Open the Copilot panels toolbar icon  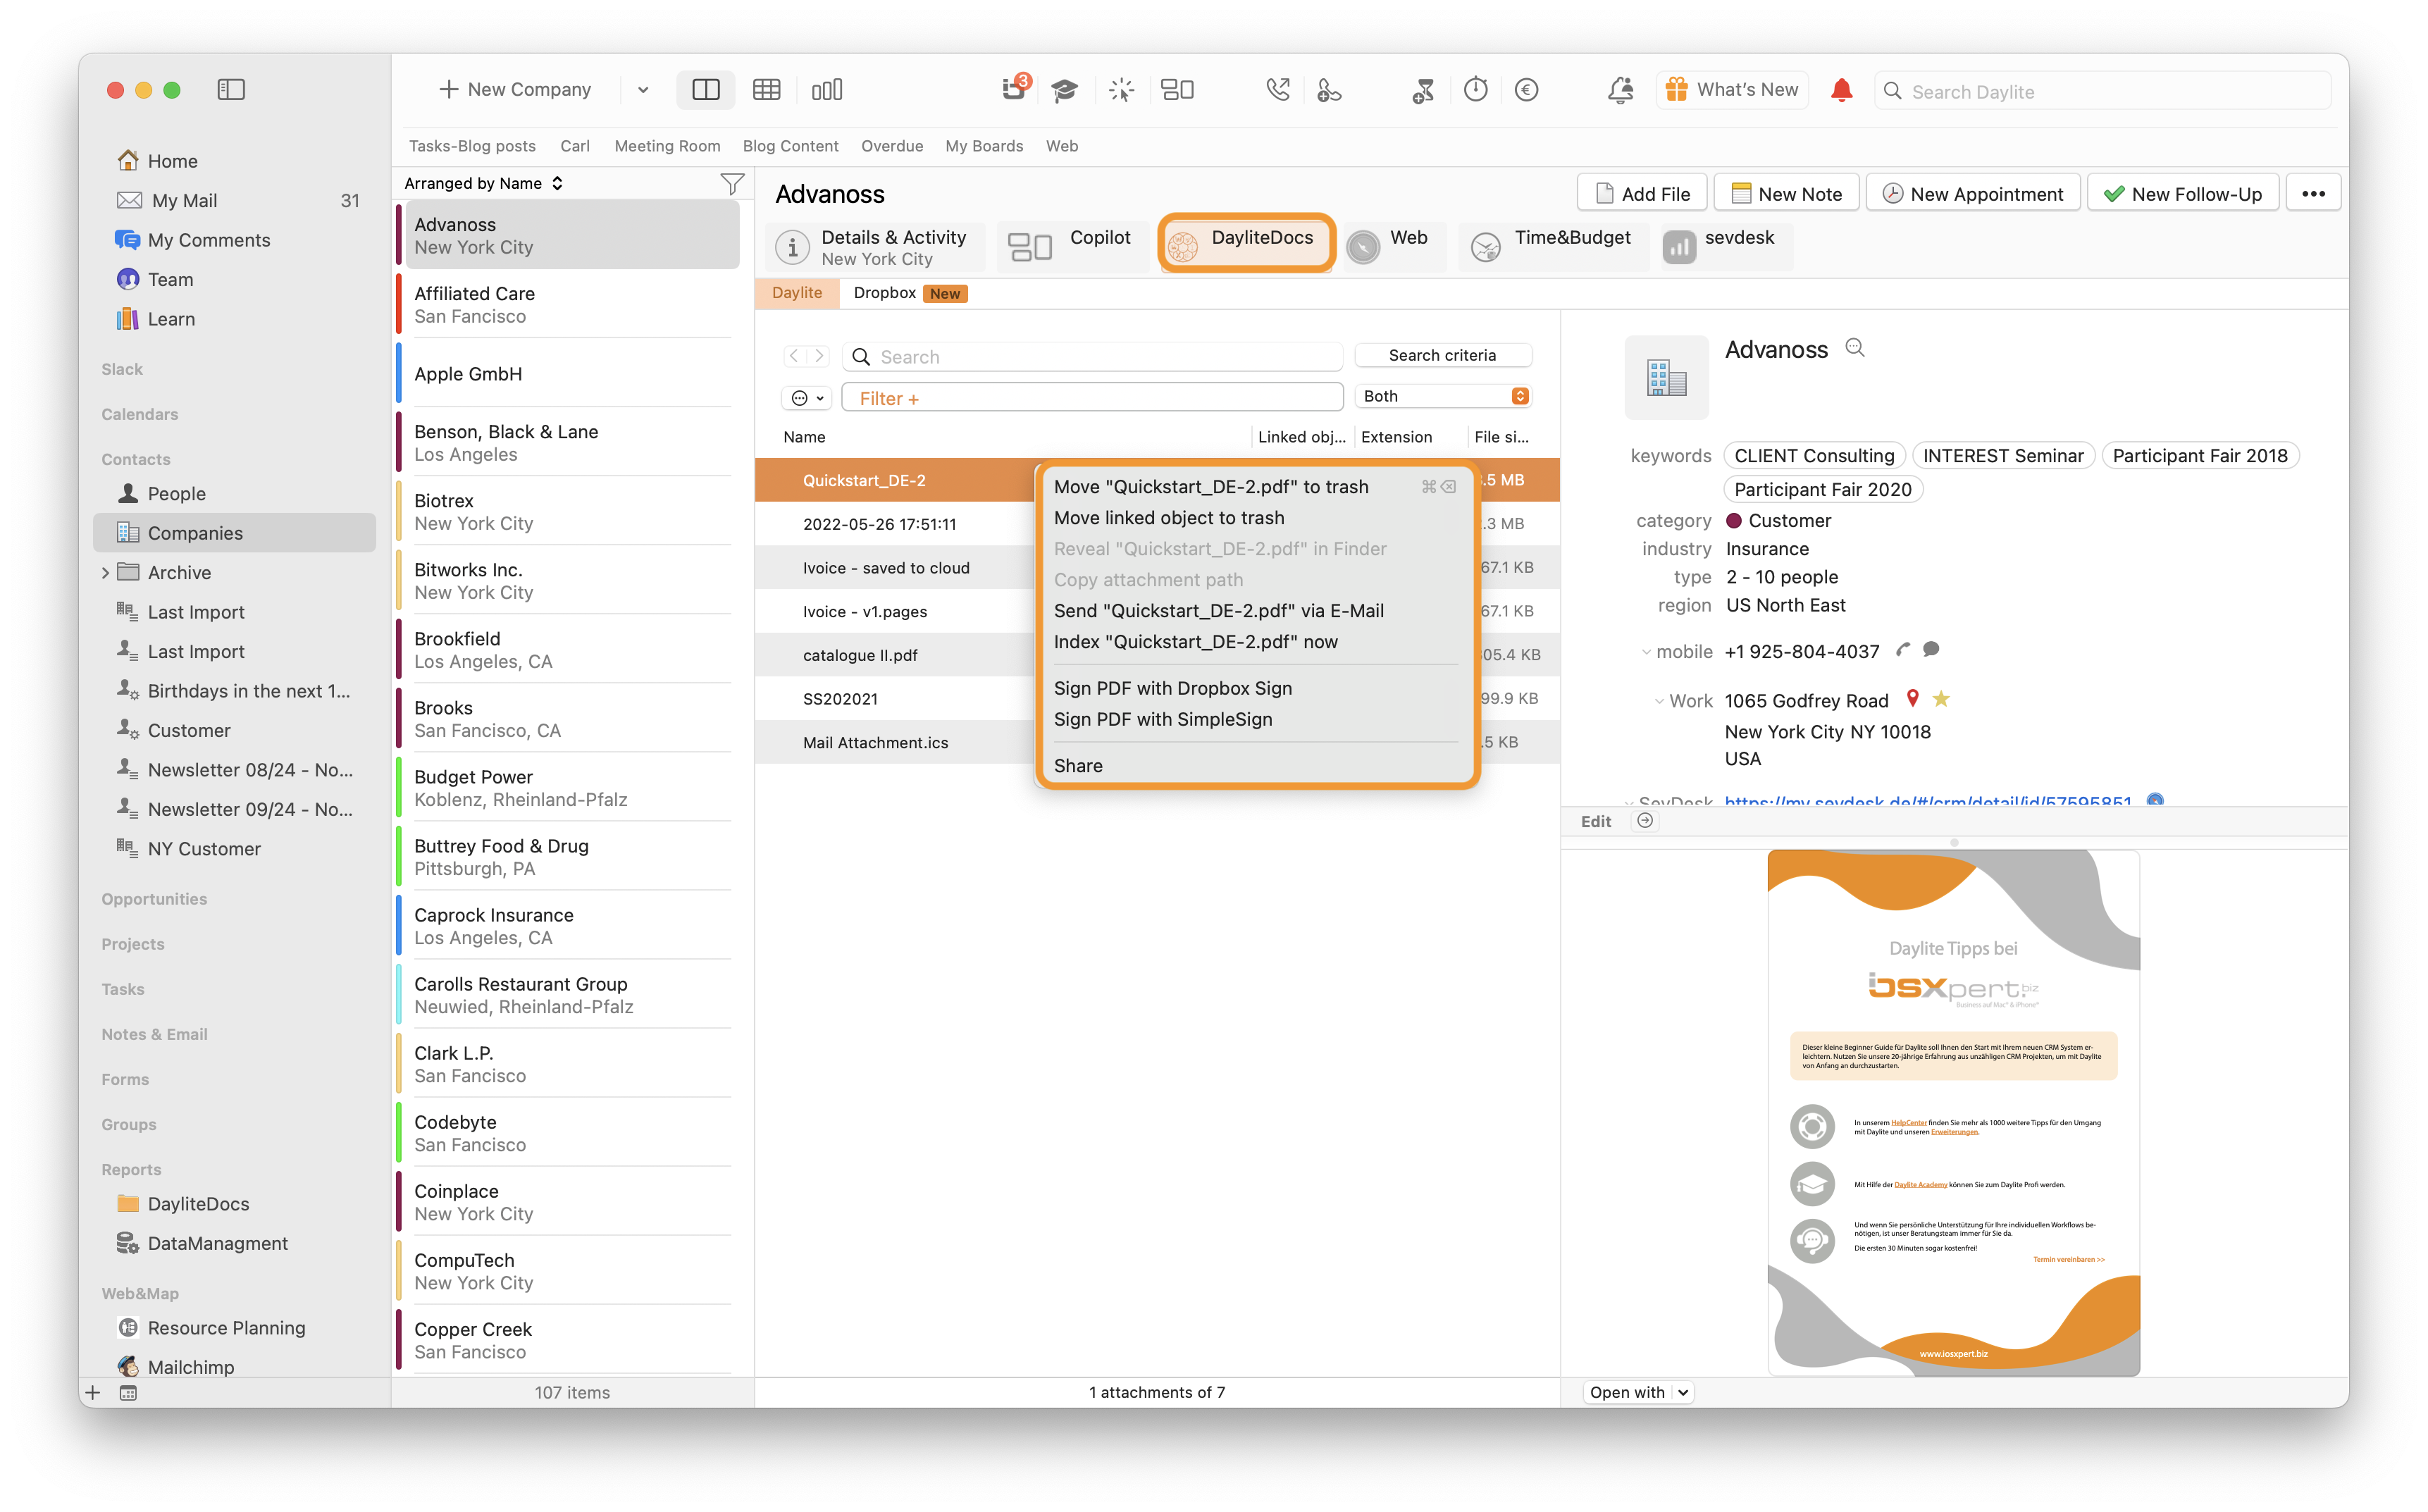pos(1177,90)
